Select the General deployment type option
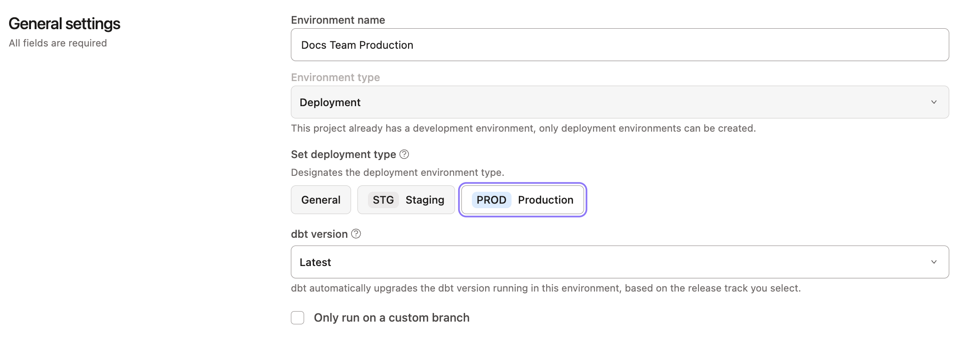Screen dimensions: 962x338 pyautogui.click(x=321, y=200)
